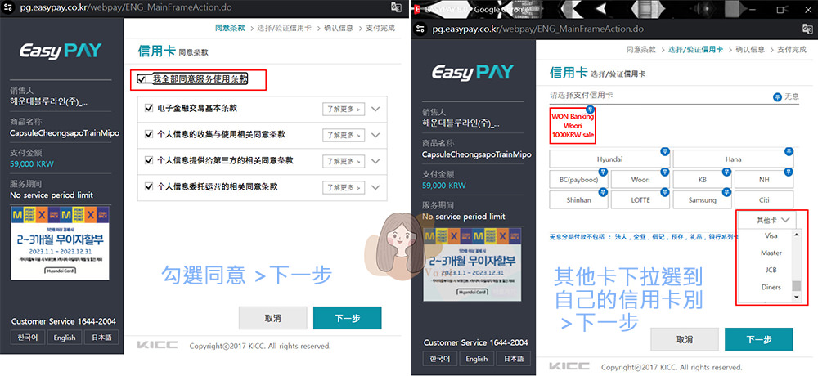This screenshot has height=376, width=818.
Task: Expand 个人信息委托运营 terms chevron
Action: pyautogui.click(x=376, y=187)
